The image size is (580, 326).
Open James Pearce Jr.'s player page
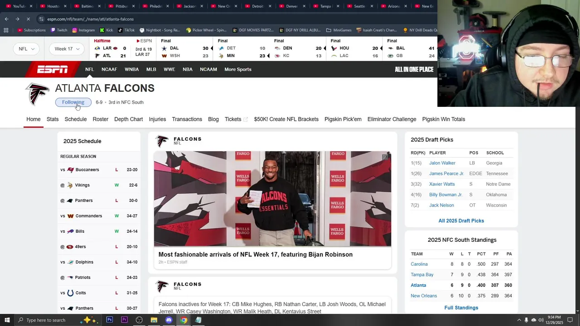[447, 173]
